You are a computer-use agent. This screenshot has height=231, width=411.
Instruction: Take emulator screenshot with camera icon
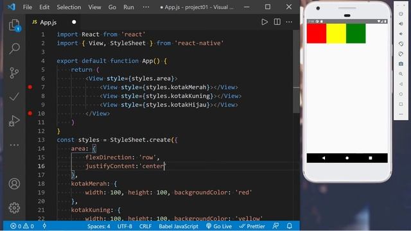pyautogui.click(x=401, y=64)
